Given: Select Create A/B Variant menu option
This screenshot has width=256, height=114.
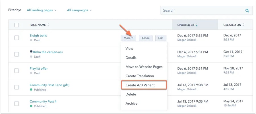Looking at the screenshot, I should 144,85.
